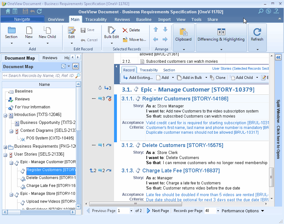
Task: Open the search magnifier in title bar
Action: click(x=260, y=11)
